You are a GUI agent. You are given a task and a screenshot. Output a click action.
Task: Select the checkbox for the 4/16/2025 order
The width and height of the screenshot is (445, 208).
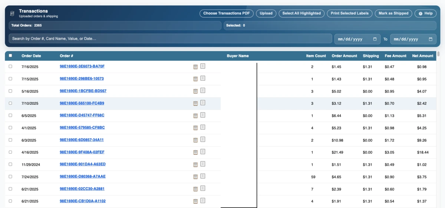[10, 152]
